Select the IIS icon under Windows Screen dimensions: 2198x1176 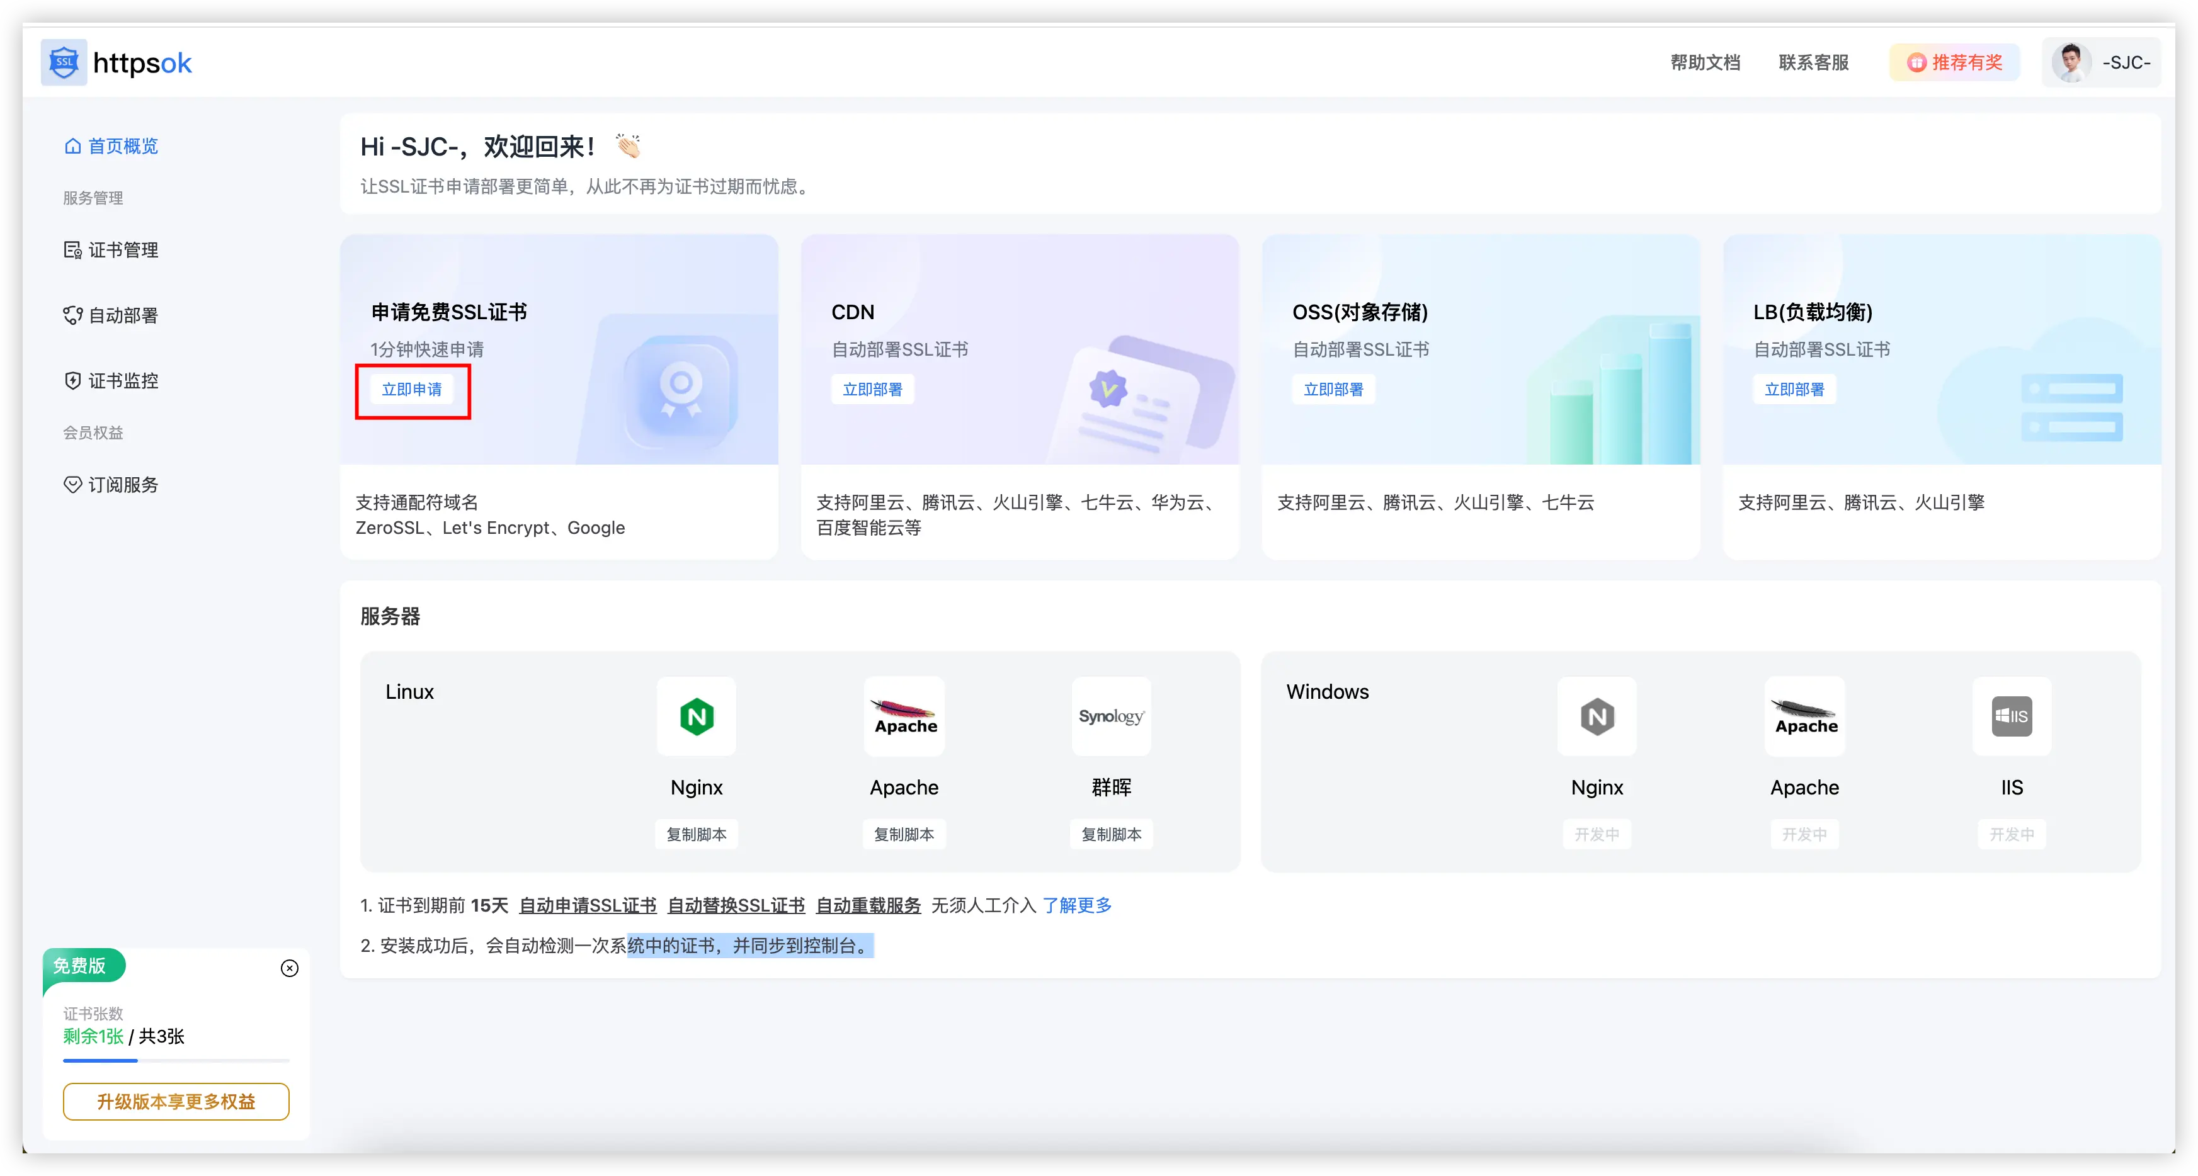pos(2012,716)
